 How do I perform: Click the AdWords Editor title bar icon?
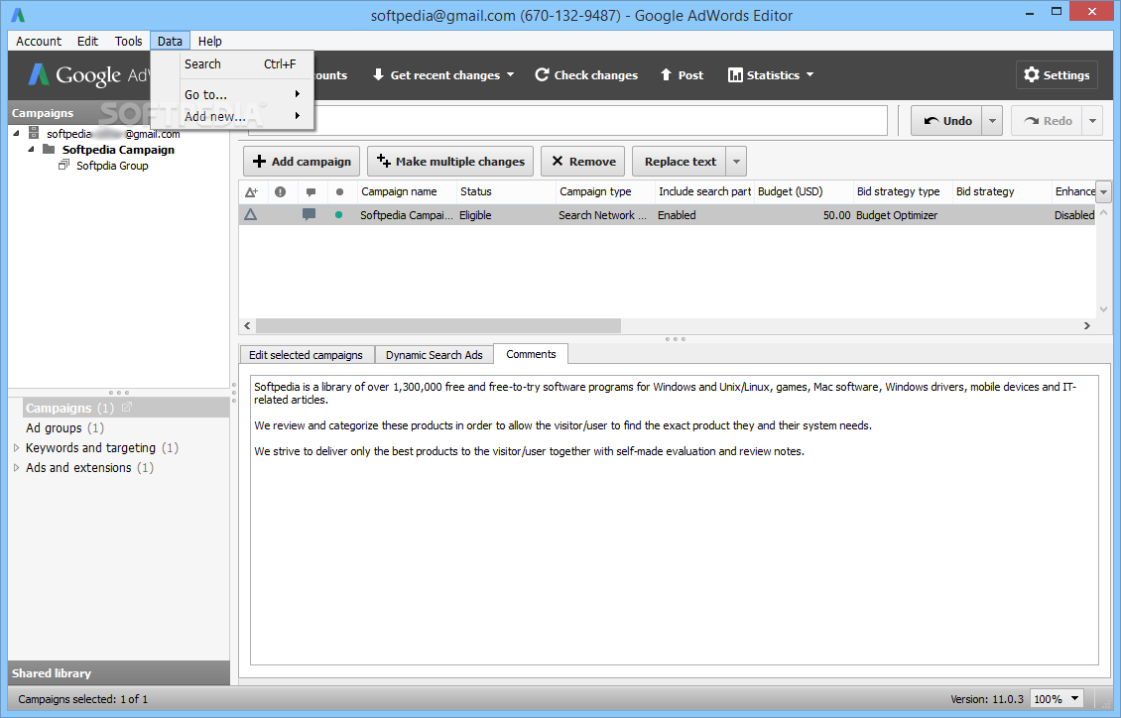point(18,15)
